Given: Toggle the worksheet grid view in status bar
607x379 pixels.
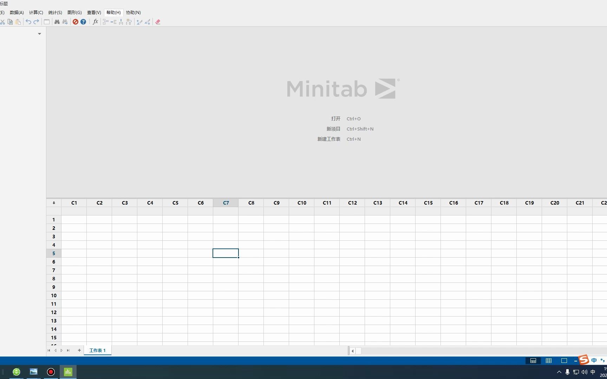Looking at the screenshot, I should click(x=549, y=360).
